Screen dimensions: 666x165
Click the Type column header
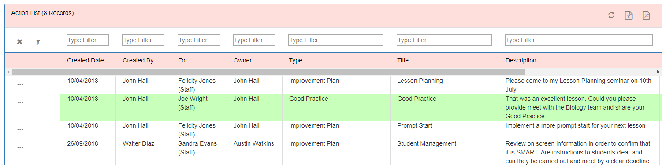(x=296, y=61)
